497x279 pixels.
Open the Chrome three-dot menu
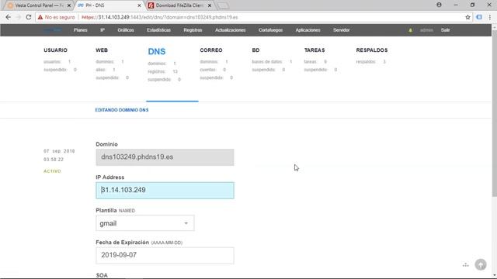(490, 17)
